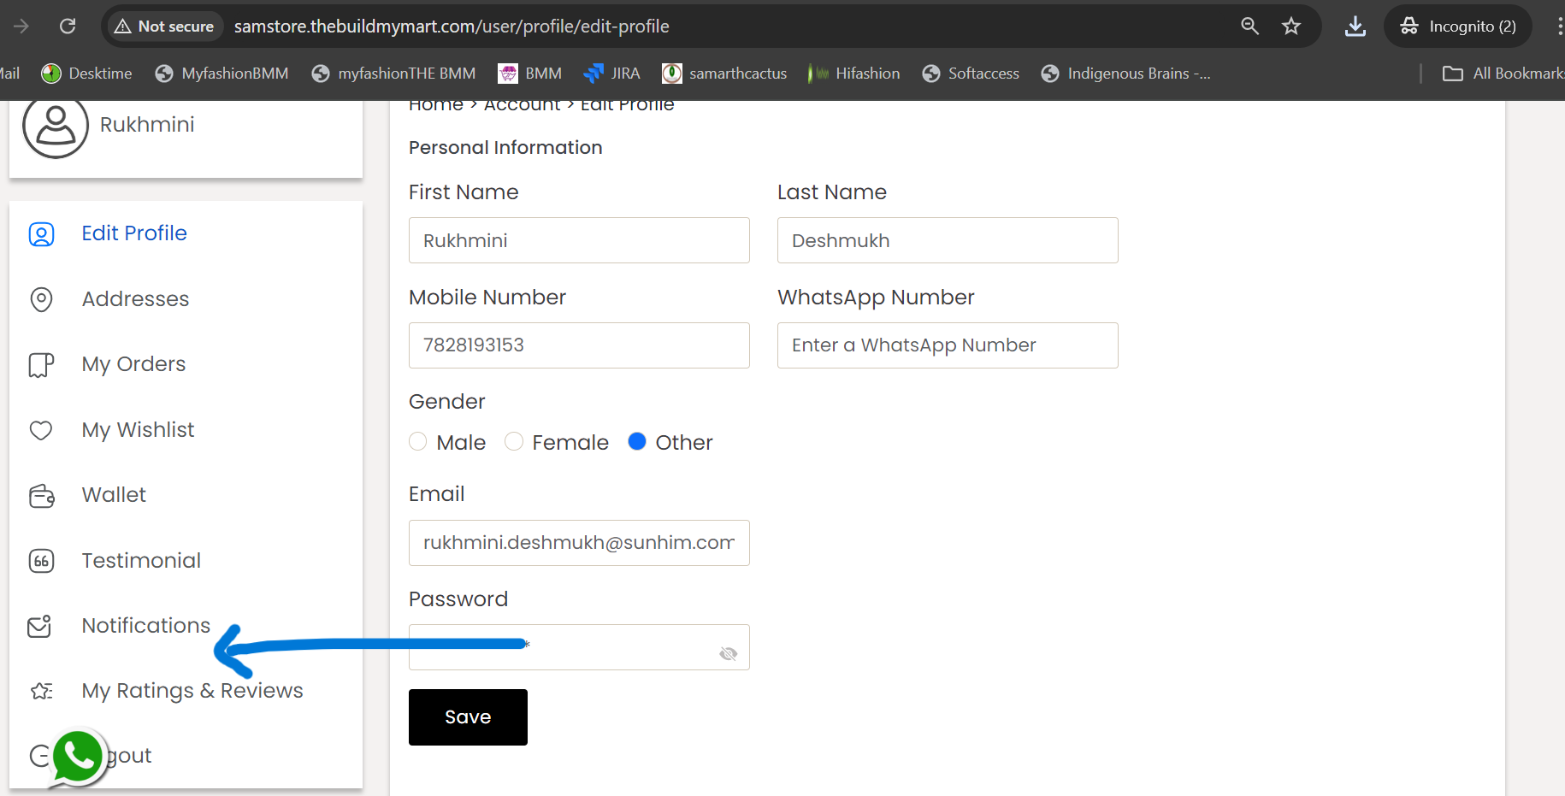Screen dimensions: 1565x796
Task: Open My Wishlist in the sidebar
Action: coord(138,430)
